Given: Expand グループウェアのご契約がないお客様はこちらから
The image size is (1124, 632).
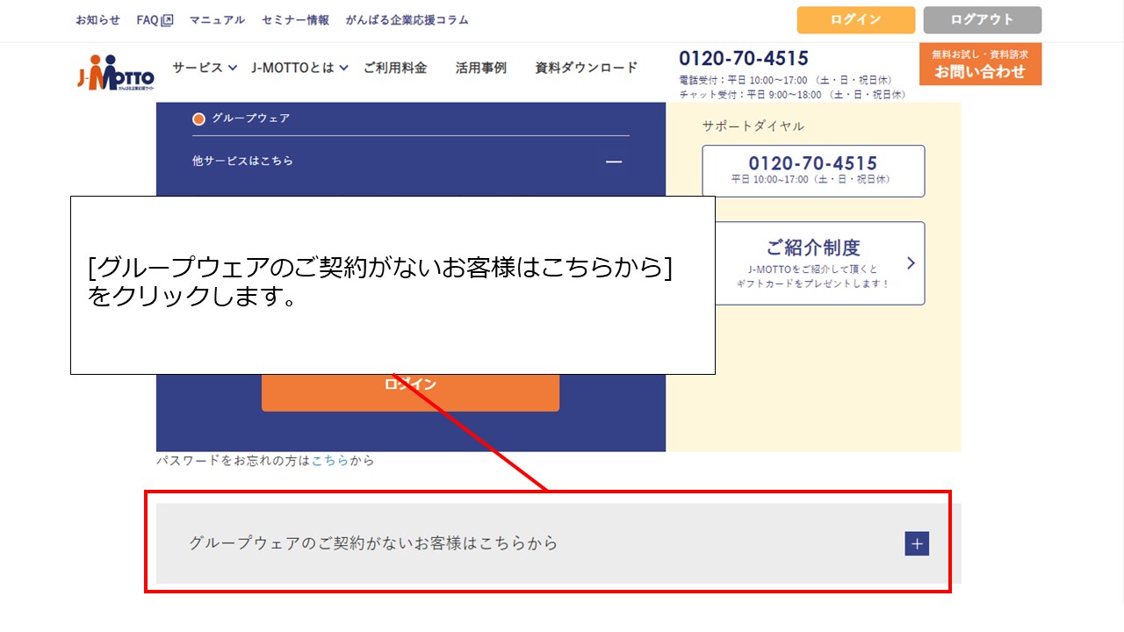Looking at the screenshot, I should point(558,543).
